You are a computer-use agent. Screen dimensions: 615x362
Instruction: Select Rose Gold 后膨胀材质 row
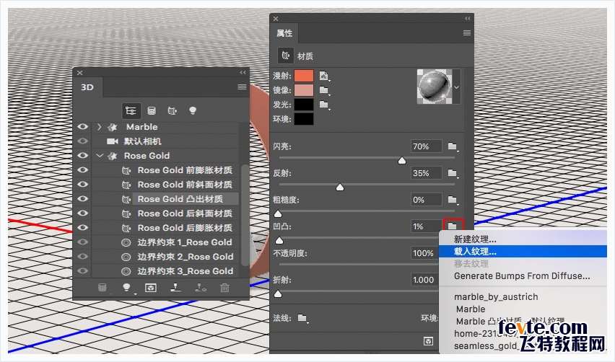tap(185, 228)
